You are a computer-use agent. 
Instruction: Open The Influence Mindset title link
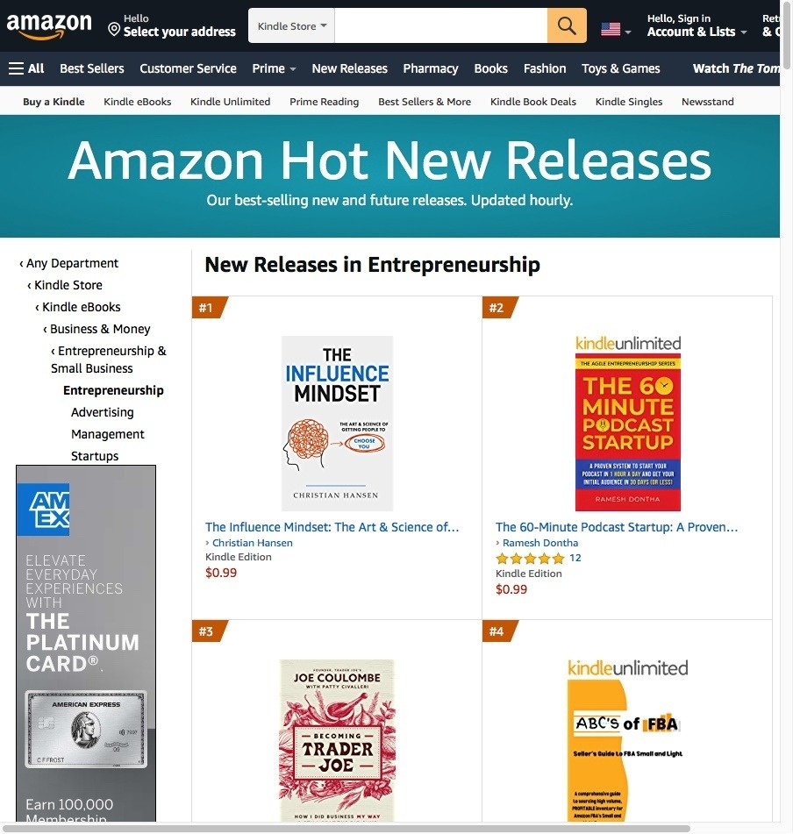(332, 527)
